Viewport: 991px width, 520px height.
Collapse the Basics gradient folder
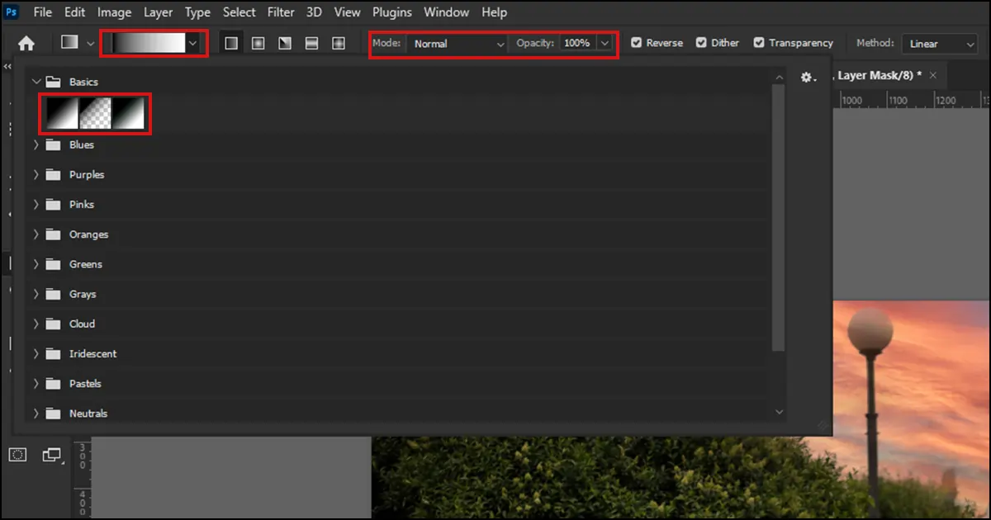click(36, 82)
